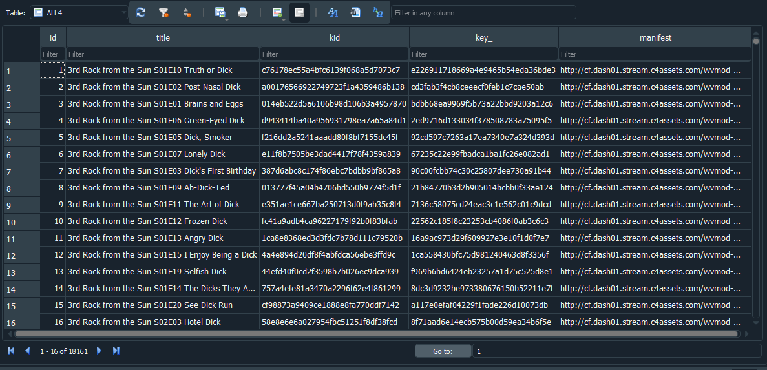Click vertical scrollbar down arrow

(x=756, y=323)
